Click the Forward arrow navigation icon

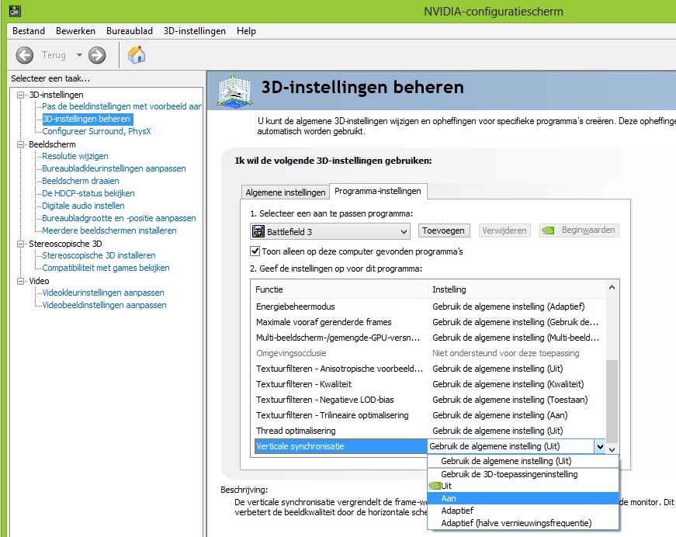click(x=97, y=55)
